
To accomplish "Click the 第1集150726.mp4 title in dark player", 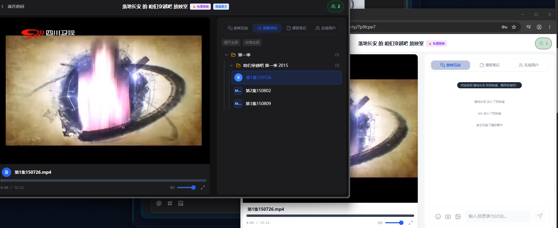I will click(33, 172).
